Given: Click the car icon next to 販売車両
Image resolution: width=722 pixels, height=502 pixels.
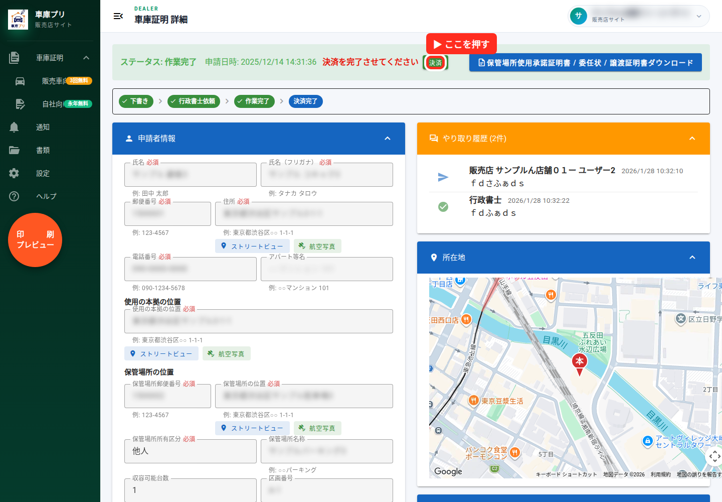Looking at the screenshot, I should (x=20, y=81).
